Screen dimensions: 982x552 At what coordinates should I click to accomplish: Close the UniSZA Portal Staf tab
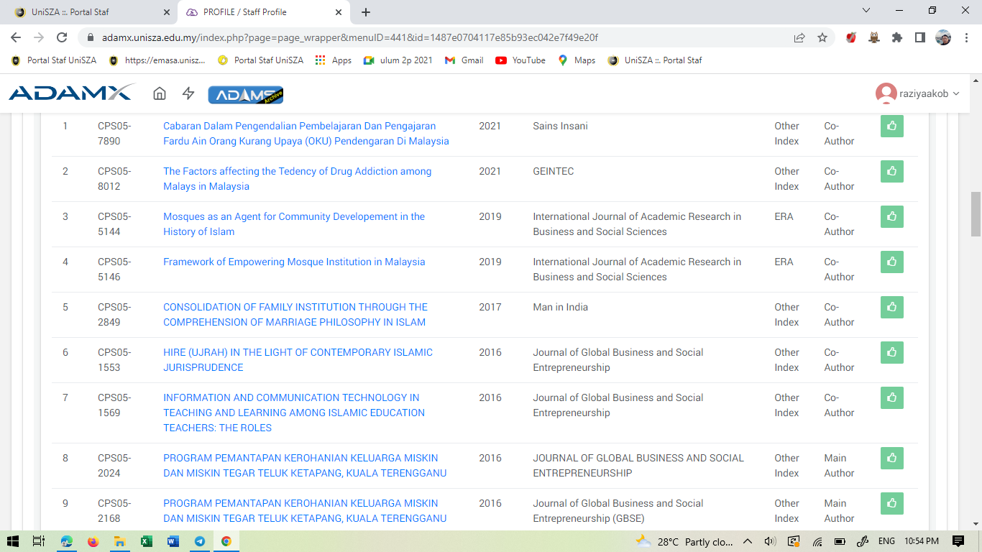tap(166, 12)
